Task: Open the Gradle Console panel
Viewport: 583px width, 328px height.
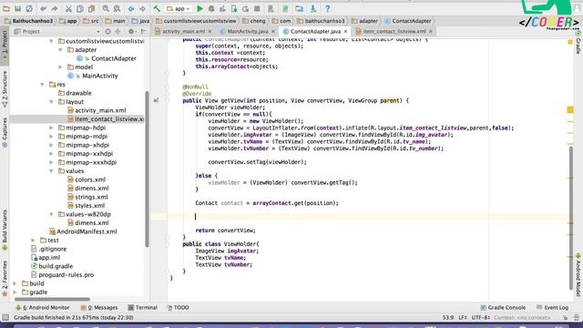Action: 503,308
